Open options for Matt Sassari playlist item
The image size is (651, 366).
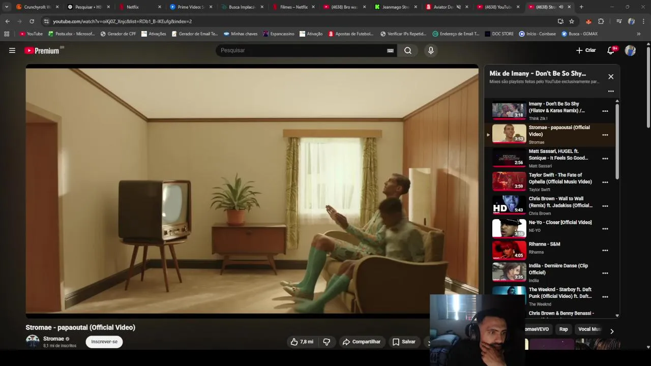[x=605, y=159]
